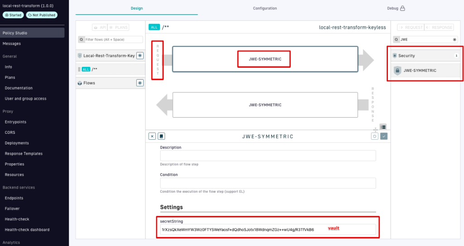Switch to the Debug tab

tap(396, 8)
